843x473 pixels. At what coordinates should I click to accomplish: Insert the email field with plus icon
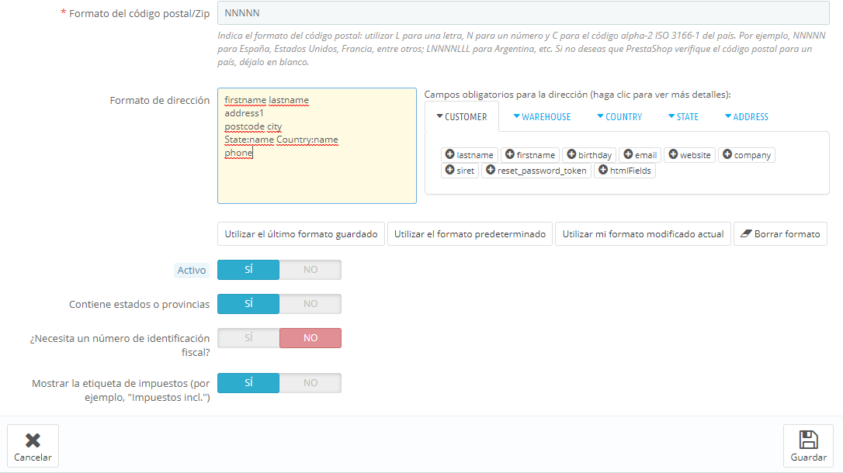627,155
